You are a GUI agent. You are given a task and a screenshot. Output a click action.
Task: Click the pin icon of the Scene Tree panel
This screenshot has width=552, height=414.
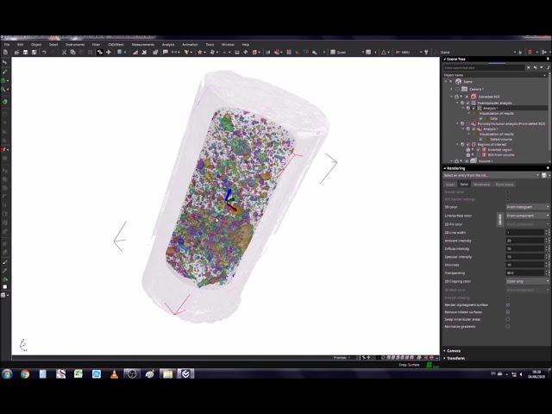point(548,60)
